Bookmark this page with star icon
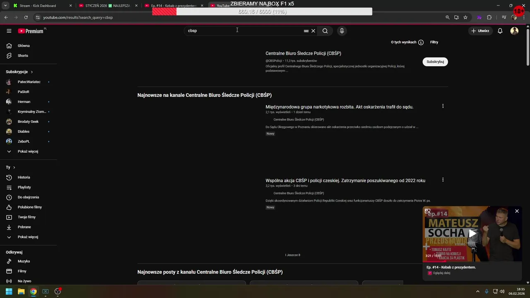The width and height of the screenshot is (530, 298). tap(465, 17)
